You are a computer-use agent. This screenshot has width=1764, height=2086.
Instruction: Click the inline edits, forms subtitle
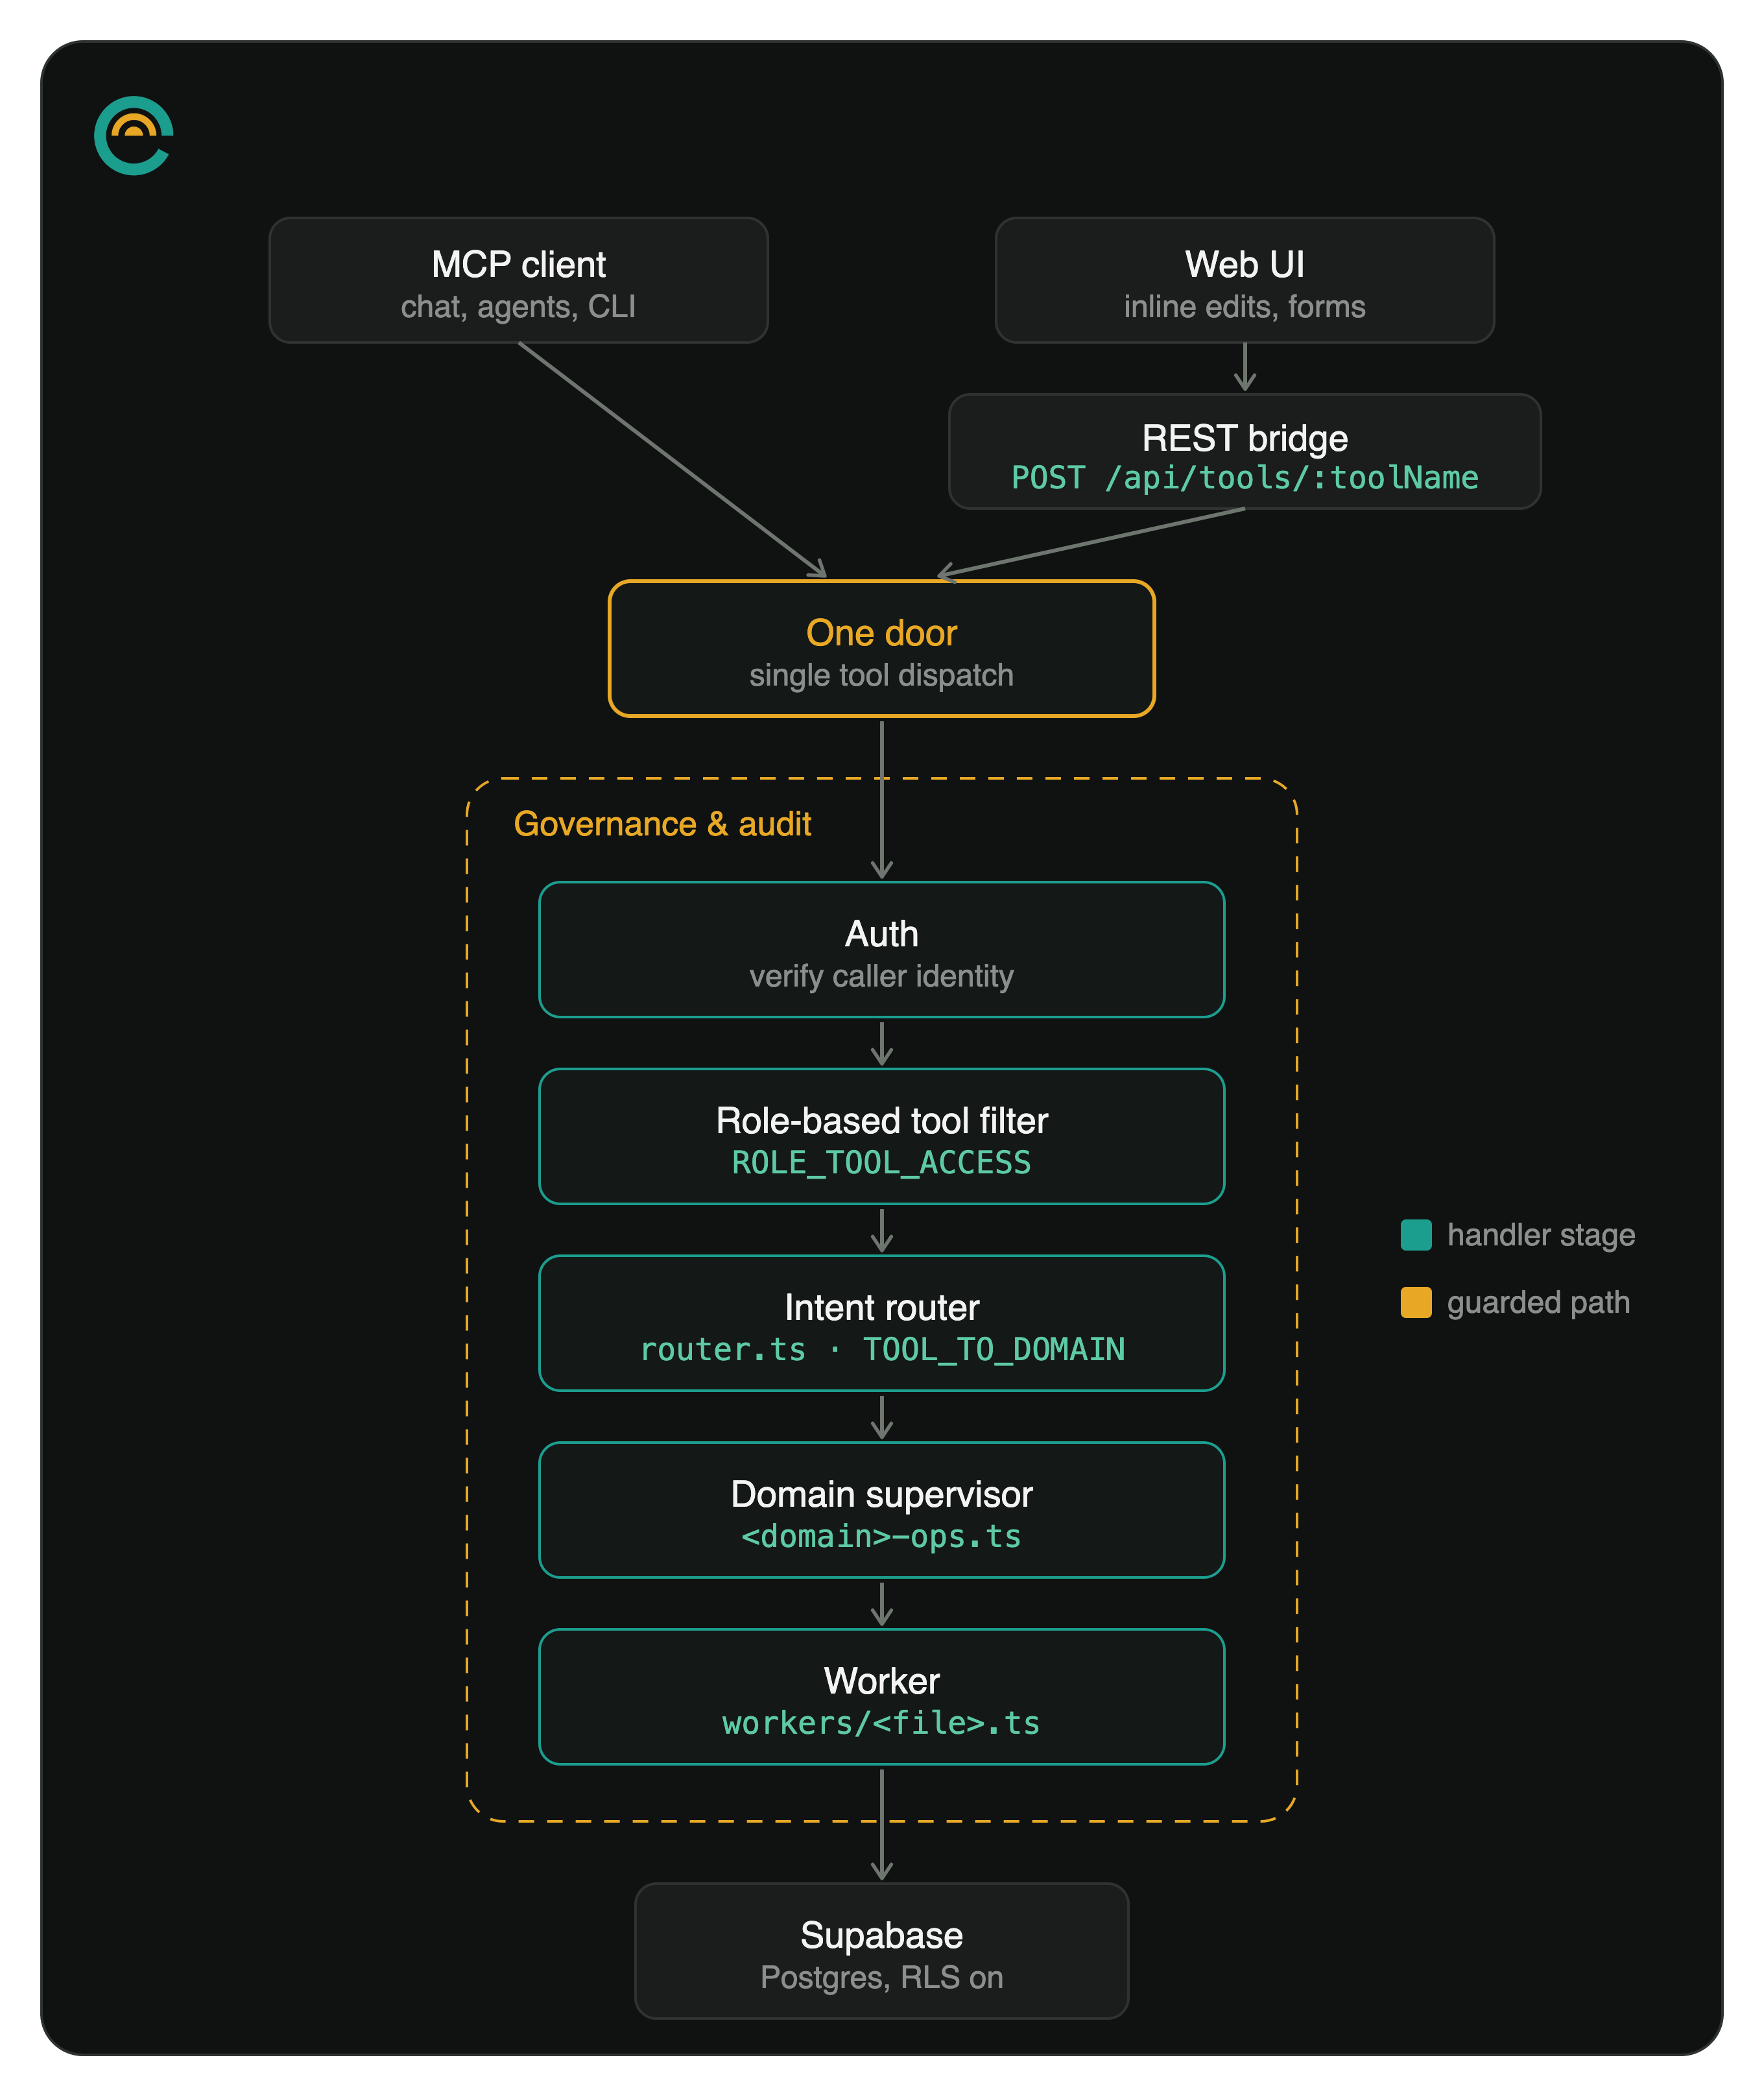(1244, 307)
